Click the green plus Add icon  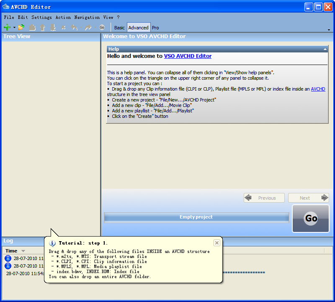pos(7,27)
